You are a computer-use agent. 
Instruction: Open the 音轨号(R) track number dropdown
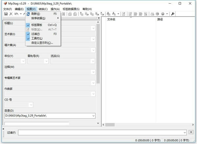[x=46, y=61]
